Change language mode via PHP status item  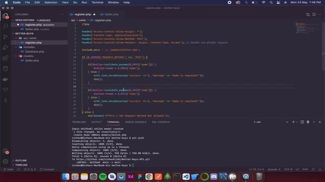pyautogui.click(x=305, y=169)
